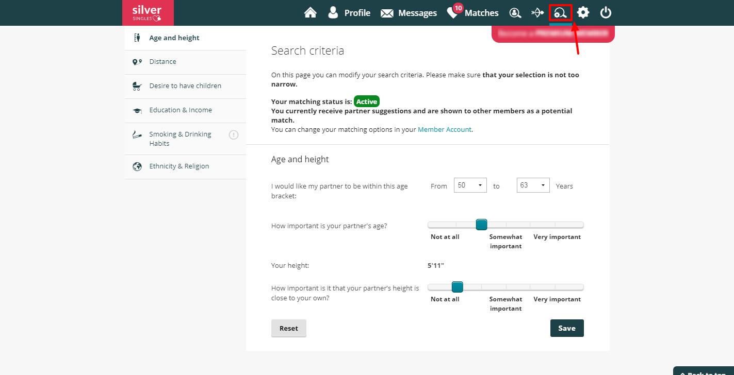Click the 5'11" height value

tap(436, 266)
